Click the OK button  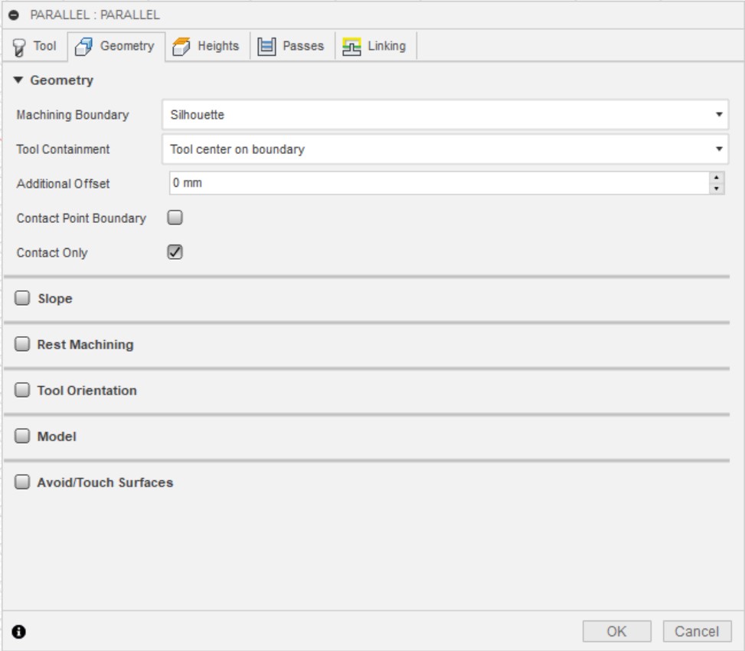pyautogui.click(x=616, y=632)
